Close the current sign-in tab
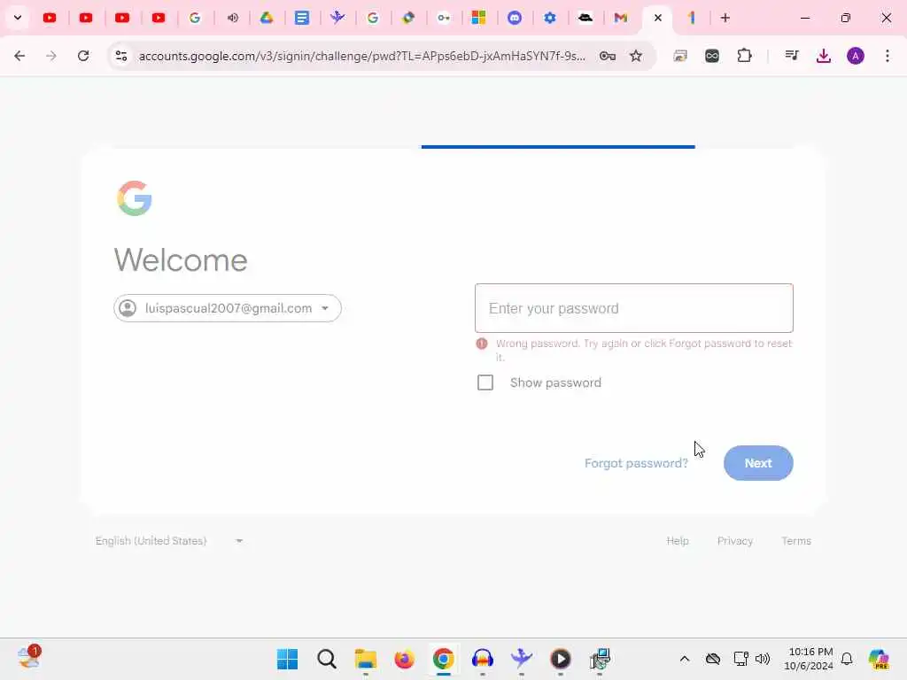Image resolution: width=907 pixels, height=680 pixels. click(658, 18)
